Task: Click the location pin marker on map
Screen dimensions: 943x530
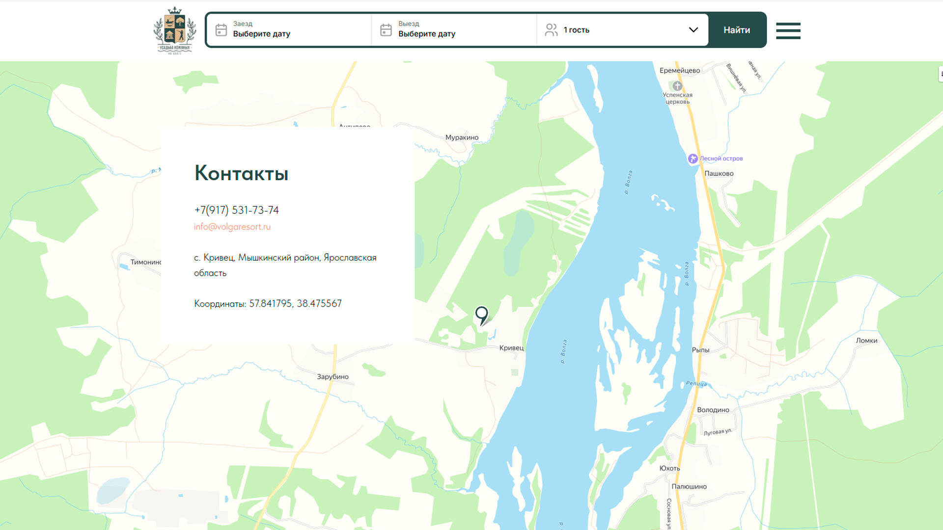Action: pyautogui.click(x=482, y=315)
